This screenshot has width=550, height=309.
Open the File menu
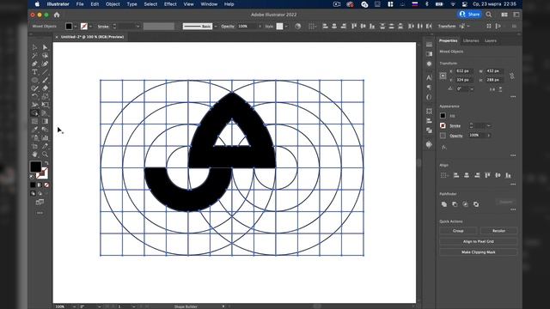[x=80, y=4]
